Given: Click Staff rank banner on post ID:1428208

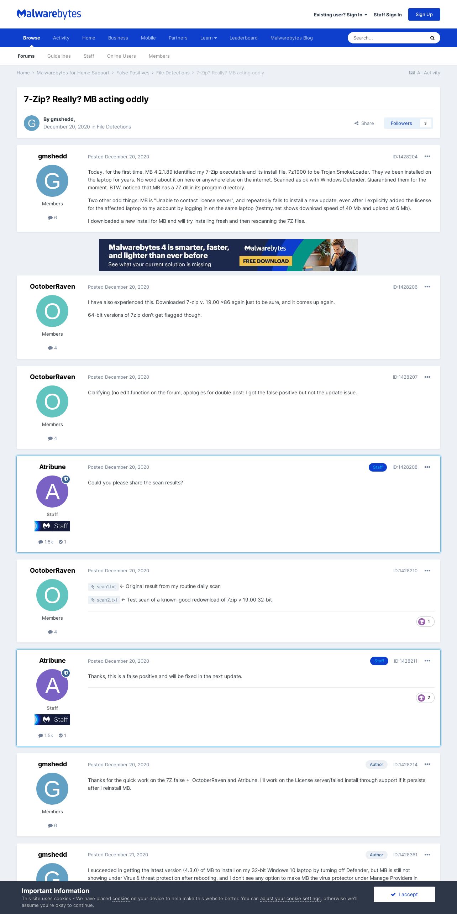Looking at the screenshot, I should [52, 526].
